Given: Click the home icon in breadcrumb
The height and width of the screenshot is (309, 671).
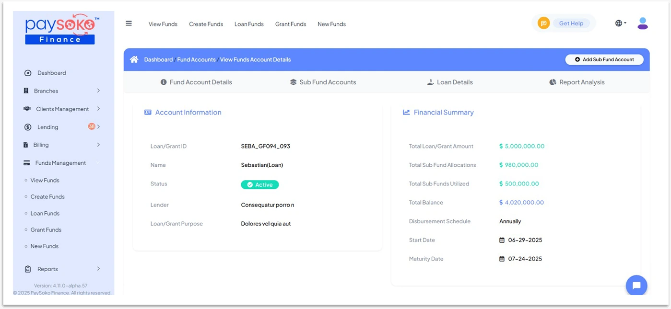Looking at the screenshot, I should click(134, 59).
